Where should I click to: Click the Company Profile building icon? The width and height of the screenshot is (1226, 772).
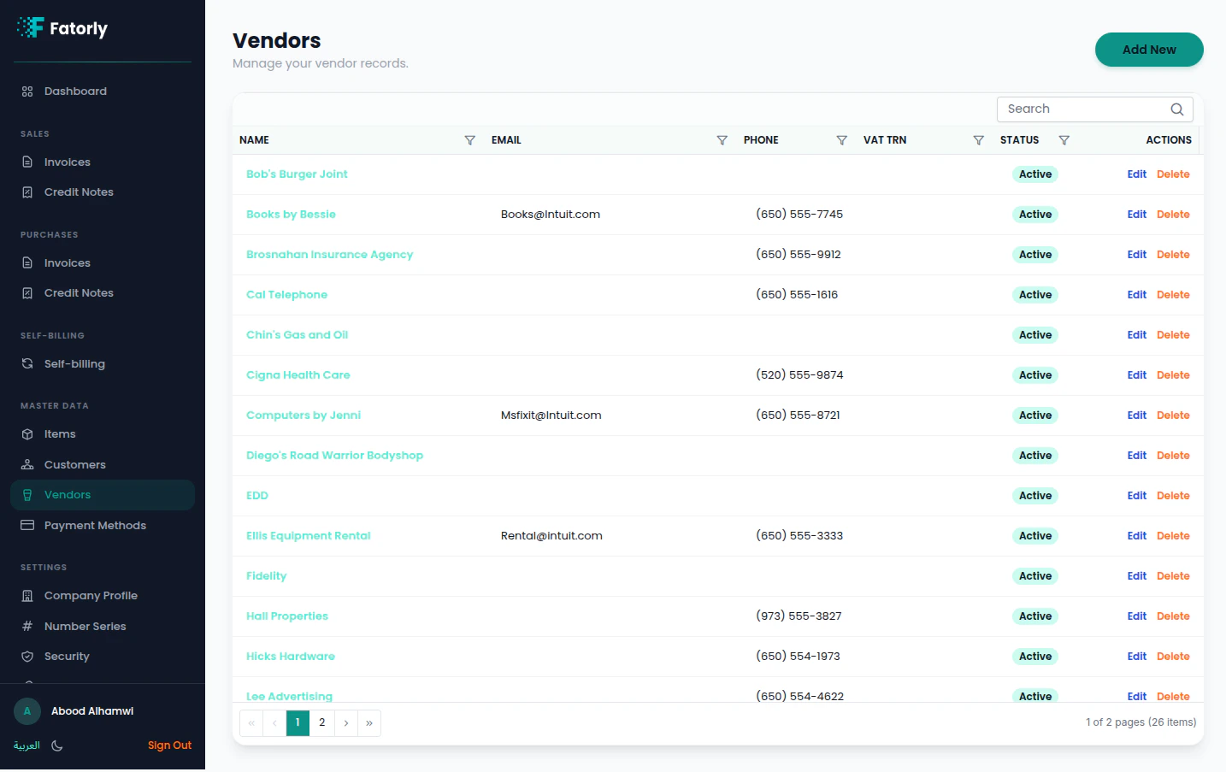(27, 596)
